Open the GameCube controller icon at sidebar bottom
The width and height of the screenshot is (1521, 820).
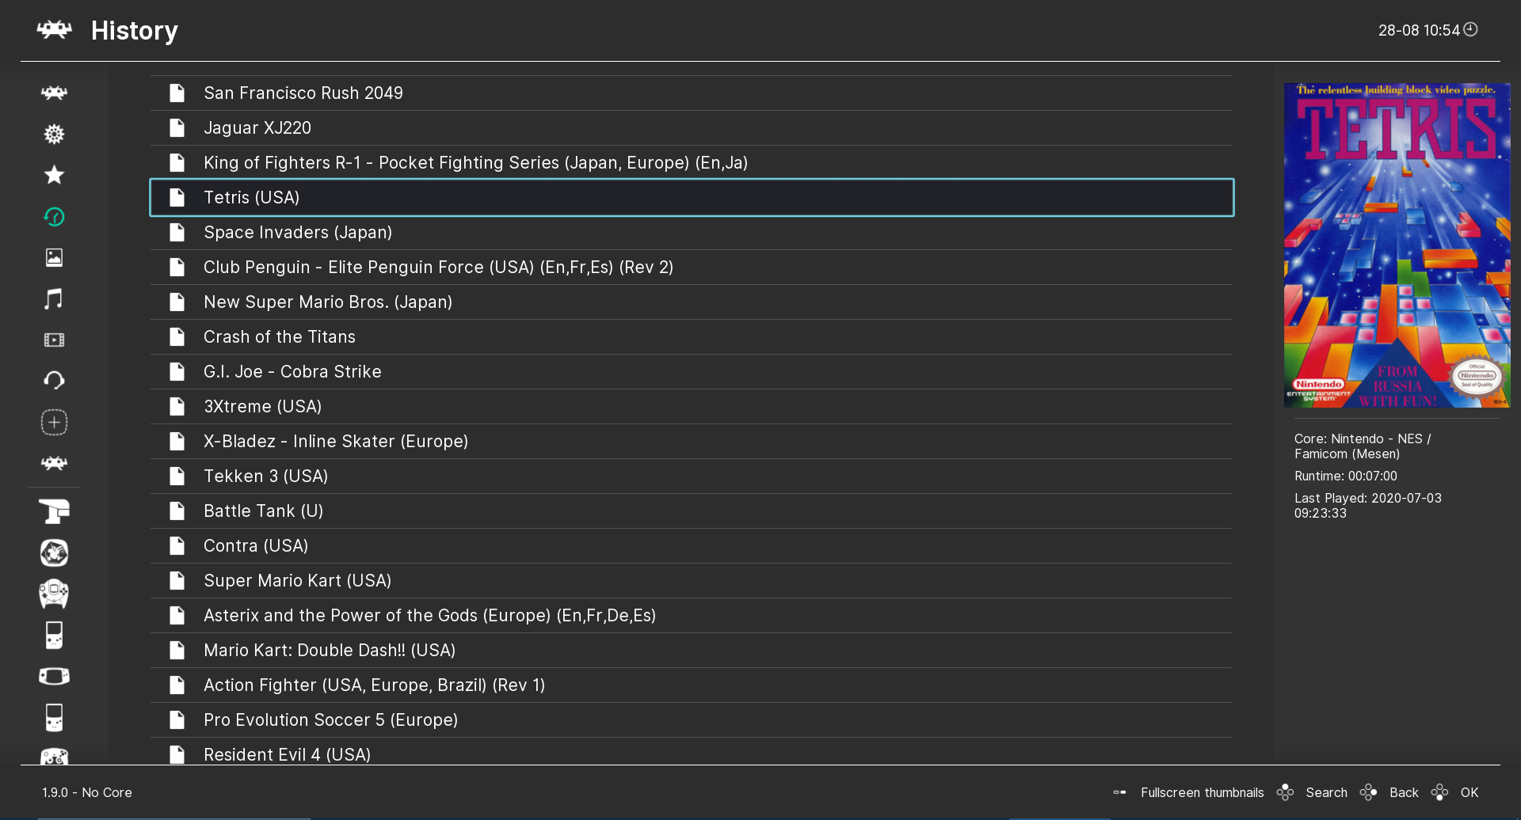[54, 756]
